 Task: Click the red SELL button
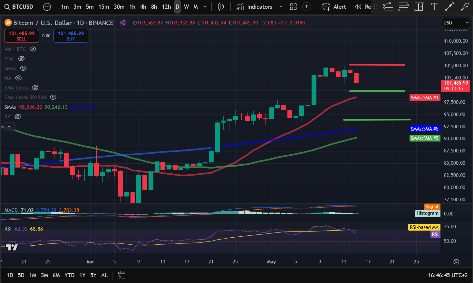[22, 36]
